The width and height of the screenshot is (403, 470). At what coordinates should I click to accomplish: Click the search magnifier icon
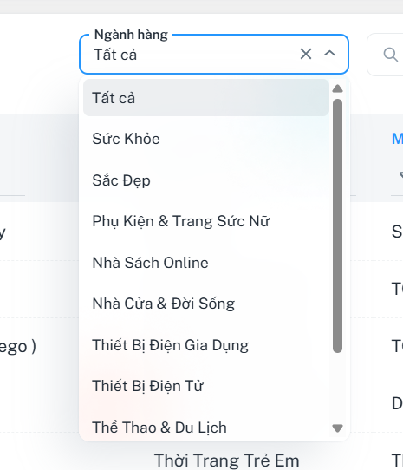(x=390, y=55)
